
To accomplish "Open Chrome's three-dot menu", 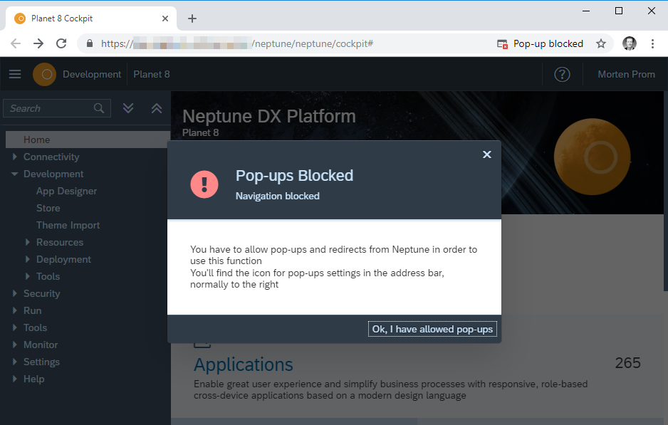I will (652, 44).
